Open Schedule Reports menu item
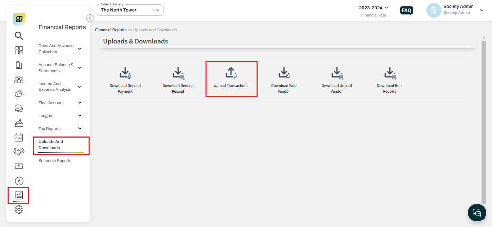This screenshot has height=227, width=492. click(55, 161)
